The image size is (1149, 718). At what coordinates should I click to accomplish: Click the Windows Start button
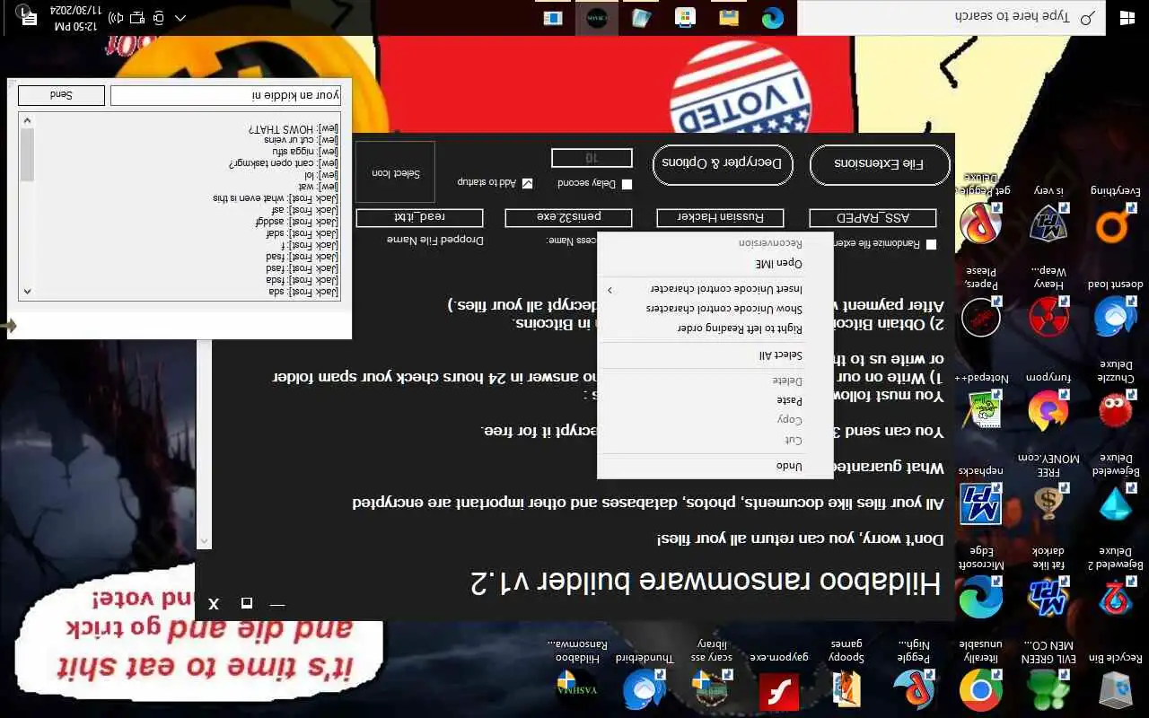1127,18
